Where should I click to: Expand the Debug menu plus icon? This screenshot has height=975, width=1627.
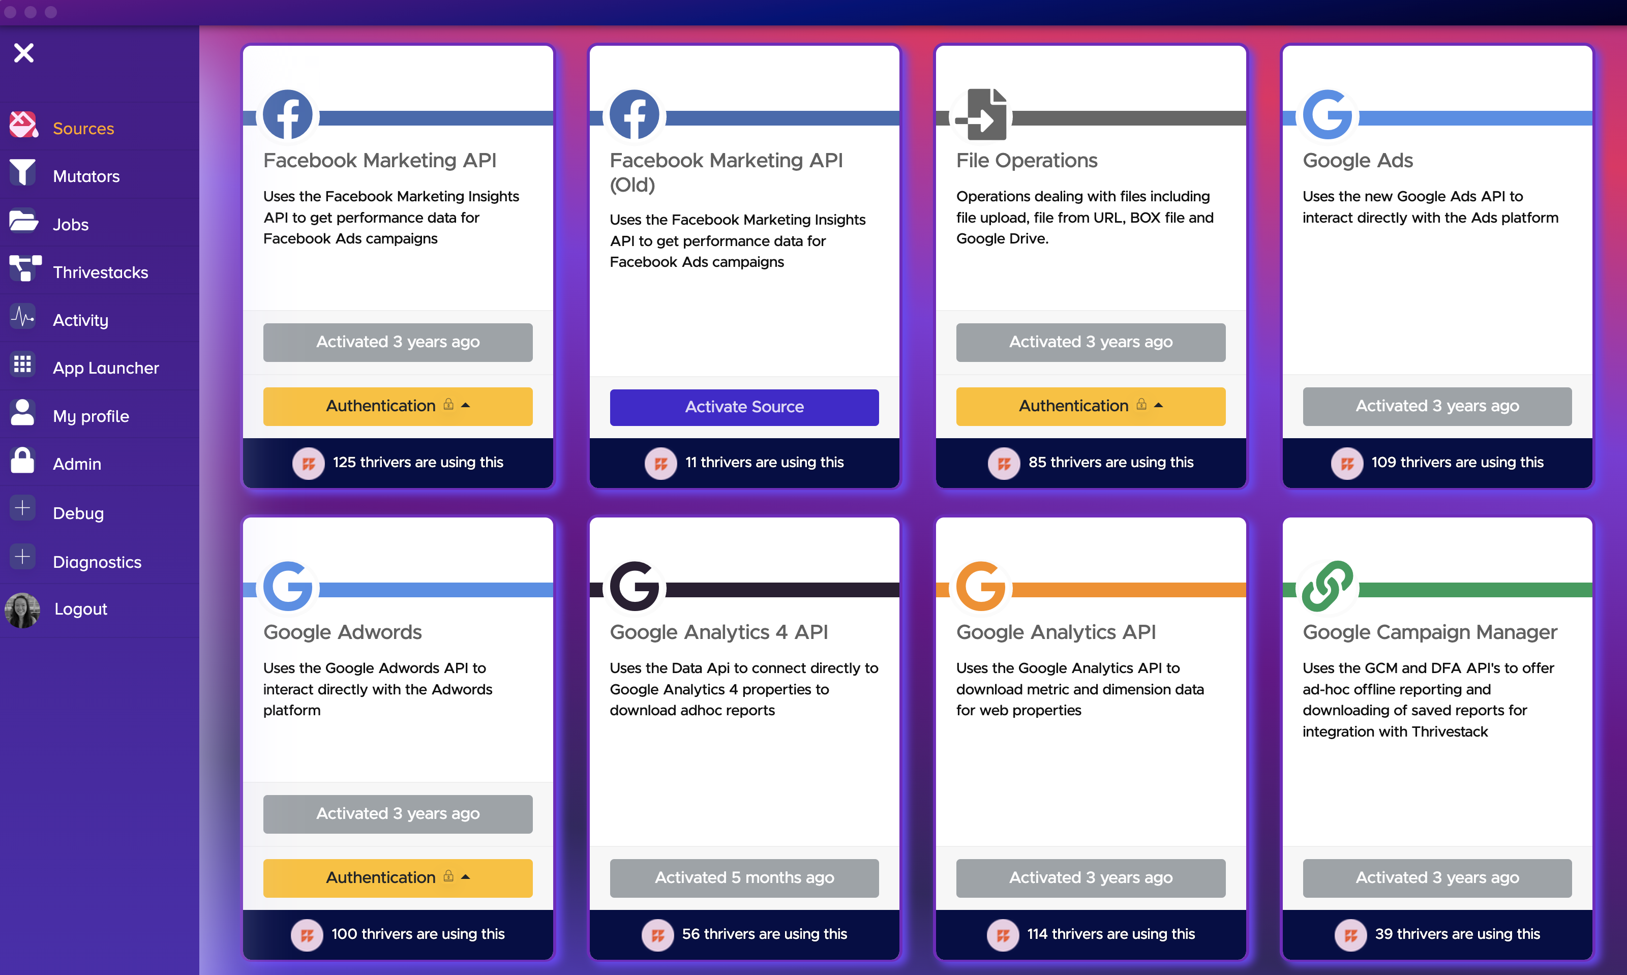23,508
